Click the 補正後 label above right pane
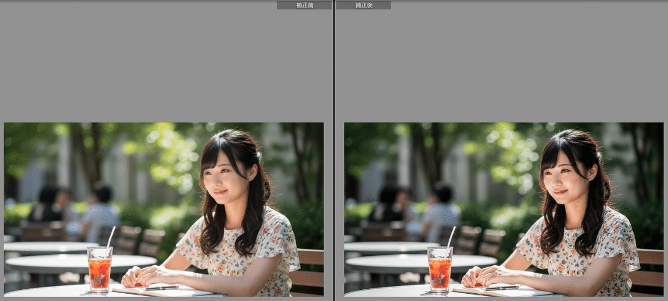 click(x=364, y=5)
